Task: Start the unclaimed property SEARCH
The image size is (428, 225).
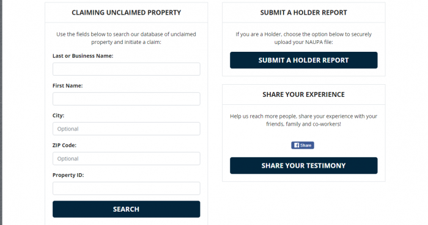Action: pos(127,209)
